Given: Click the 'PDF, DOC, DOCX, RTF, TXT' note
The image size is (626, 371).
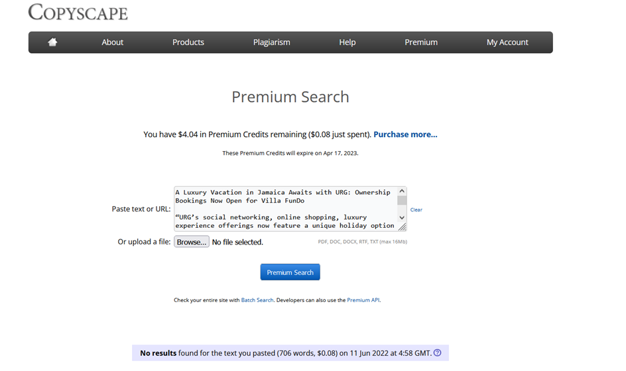Looking at the screenshot, I should point(363,242).
